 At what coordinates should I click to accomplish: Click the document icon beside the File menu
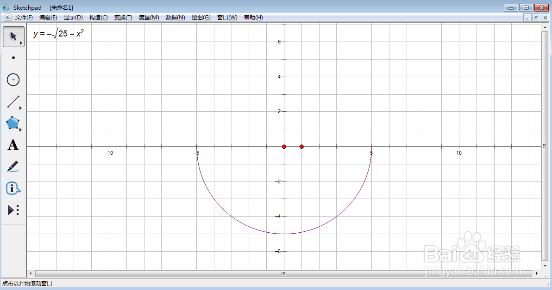[x=8, y=17]
